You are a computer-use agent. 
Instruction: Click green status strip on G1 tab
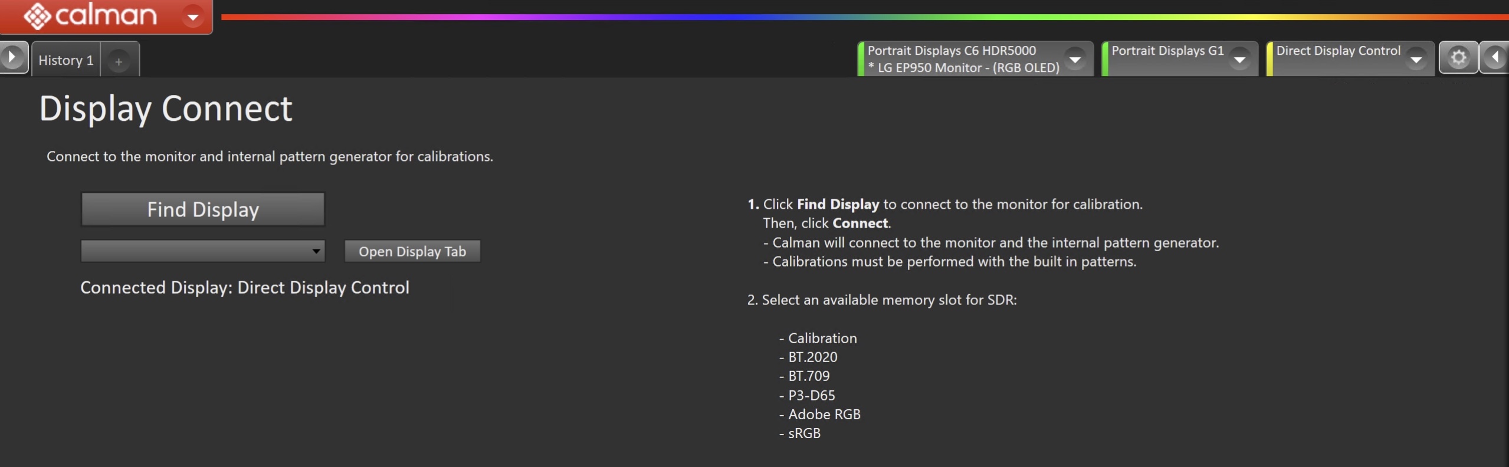coord(1105,59)
